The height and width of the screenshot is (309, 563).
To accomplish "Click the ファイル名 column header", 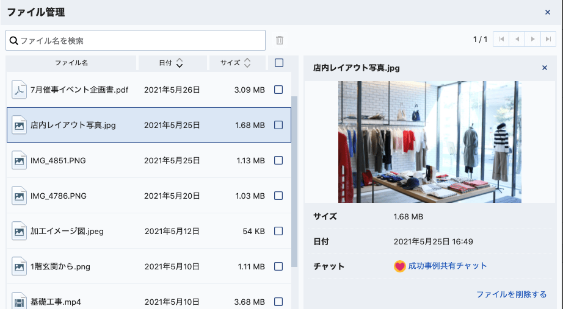I will pyautogui.click(x=71, y=63).
